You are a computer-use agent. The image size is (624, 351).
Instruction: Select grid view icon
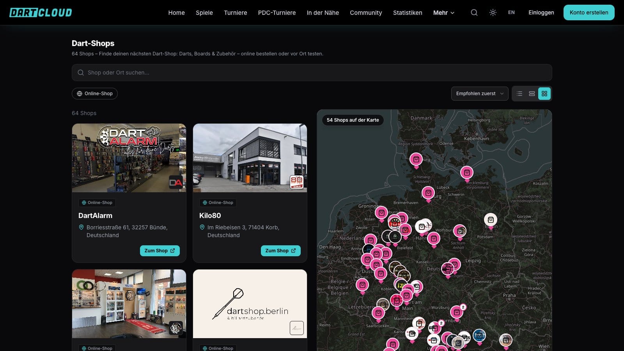pyautogui.click(x=544, y=94)
